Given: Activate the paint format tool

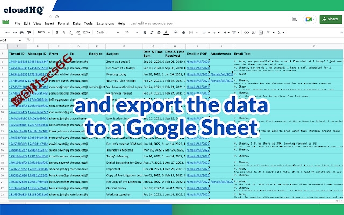Looking at the screenshot, I should pyautogui.click(x=29, y=32).
